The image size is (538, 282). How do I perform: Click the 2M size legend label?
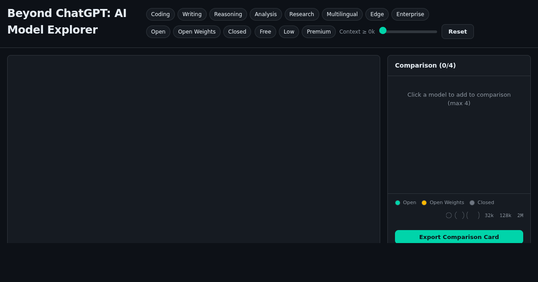coord(520,216)
